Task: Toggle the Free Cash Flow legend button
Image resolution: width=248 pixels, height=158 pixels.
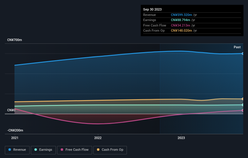Action: coord(75,150)
